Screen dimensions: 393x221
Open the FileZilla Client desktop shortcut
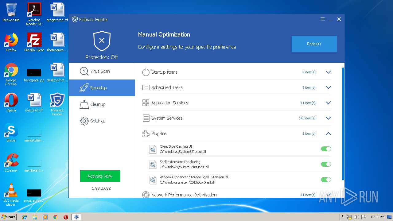34,42
